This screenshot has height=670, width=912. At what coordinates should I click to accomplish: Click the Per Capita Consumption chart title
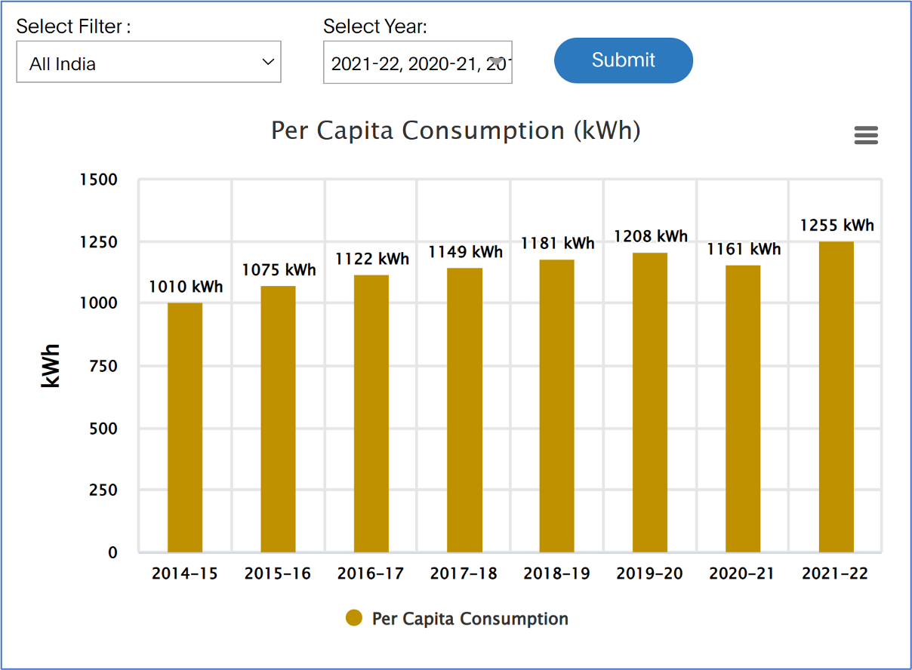point(455,131)
